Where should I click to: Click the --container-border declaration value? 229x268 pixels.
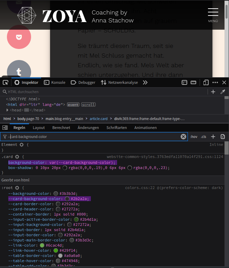click(71, 214)
